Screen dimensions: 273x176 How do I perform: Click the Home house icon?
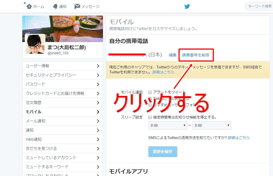click(29, 7)
